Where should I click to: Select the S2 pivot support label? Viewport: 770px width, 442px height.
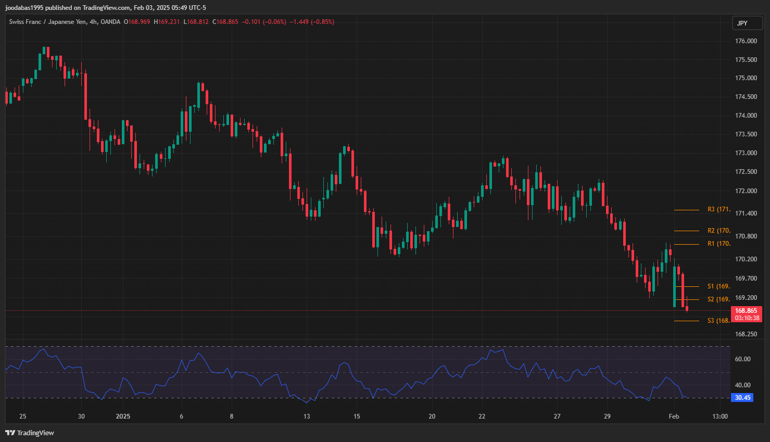[x=718, y=299]
